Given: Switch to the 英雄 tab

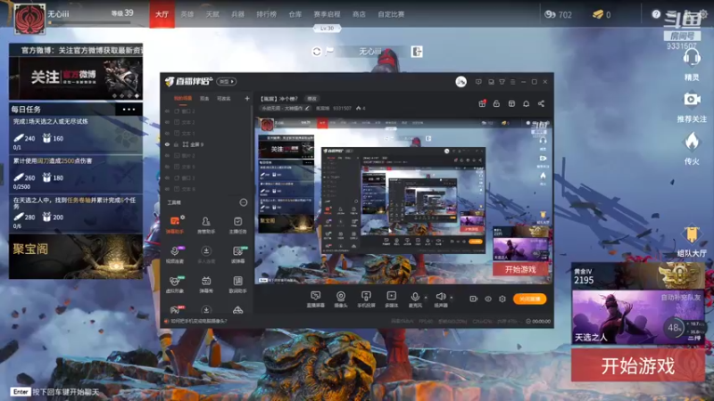Looking at the screenshot, I should pyautogui.click(x=187, y=14).
